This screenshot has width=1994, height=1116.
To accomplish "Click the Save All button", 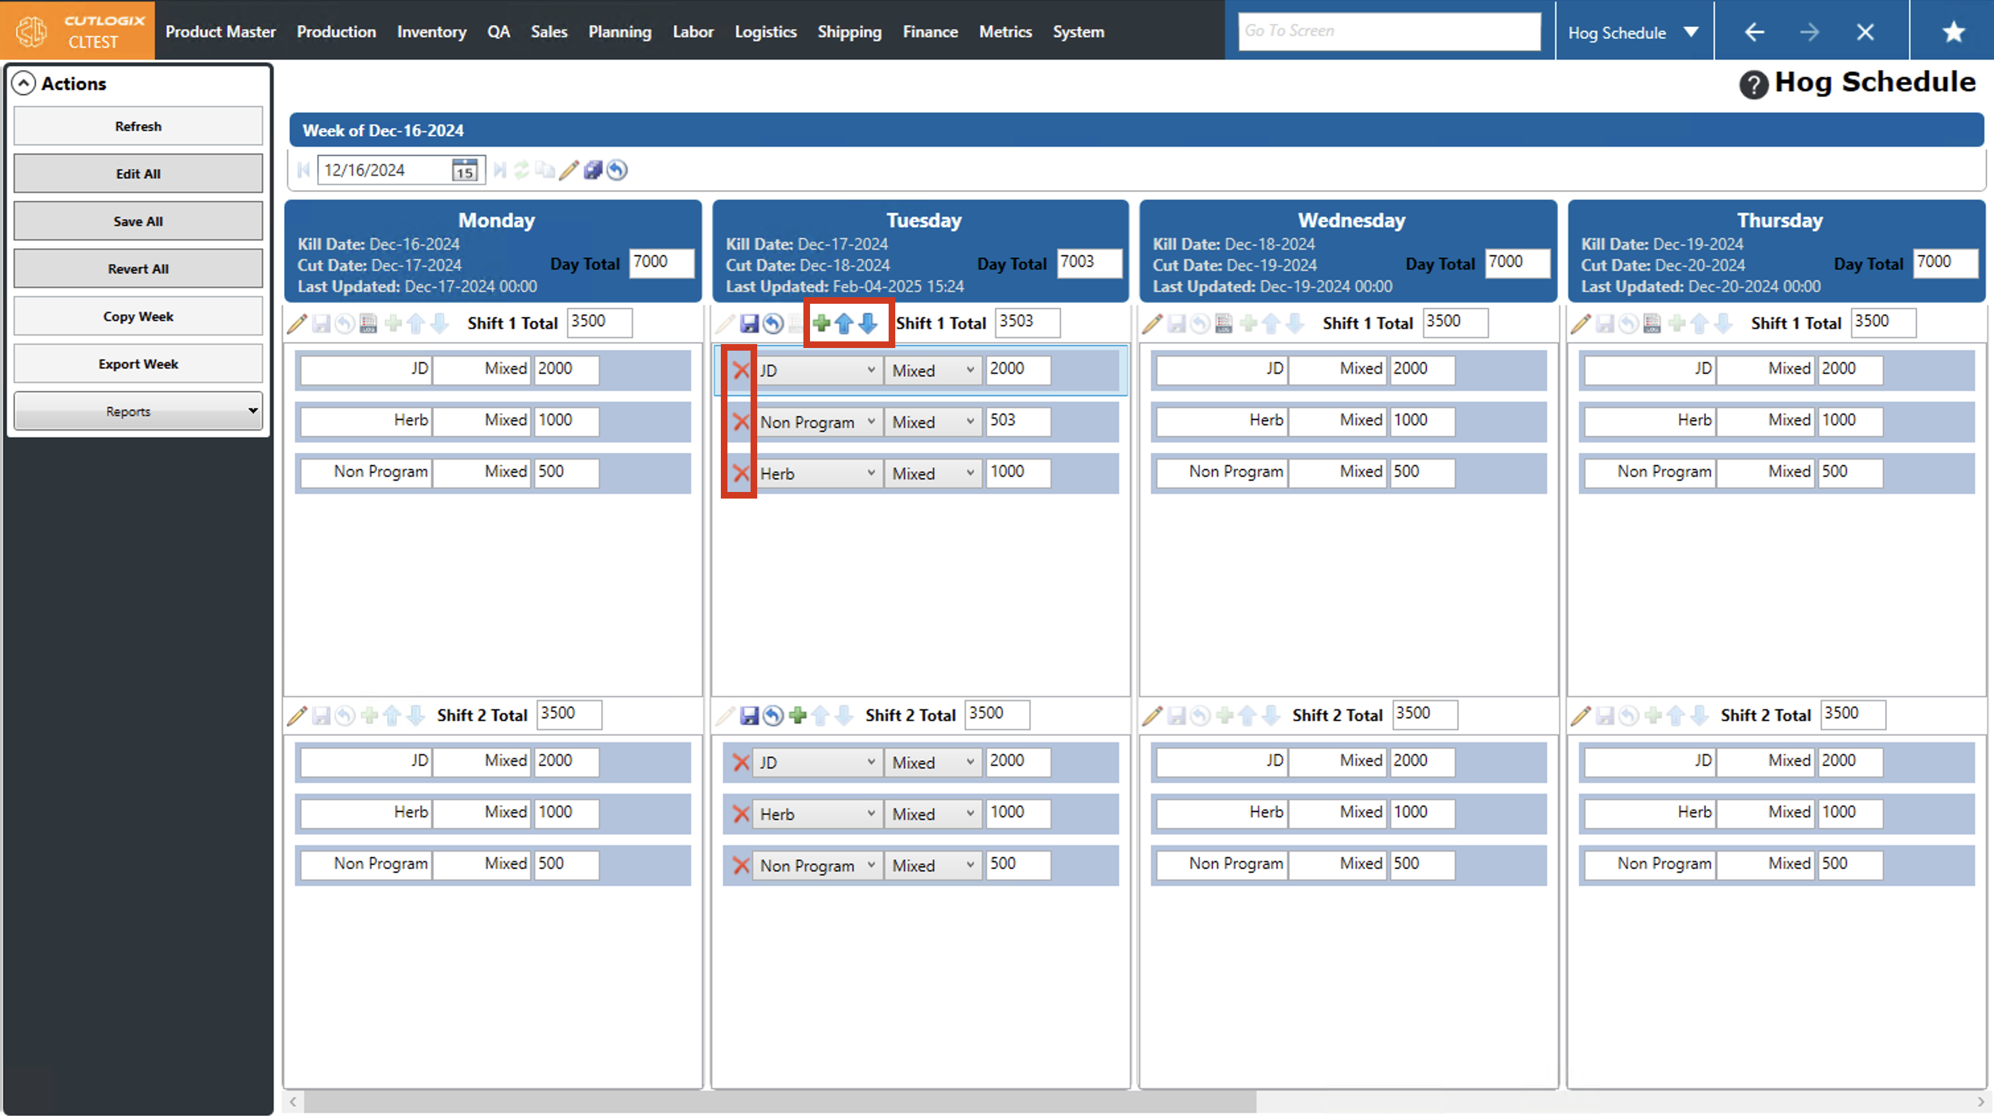I will pyautogui.click(x=138, y=221).
